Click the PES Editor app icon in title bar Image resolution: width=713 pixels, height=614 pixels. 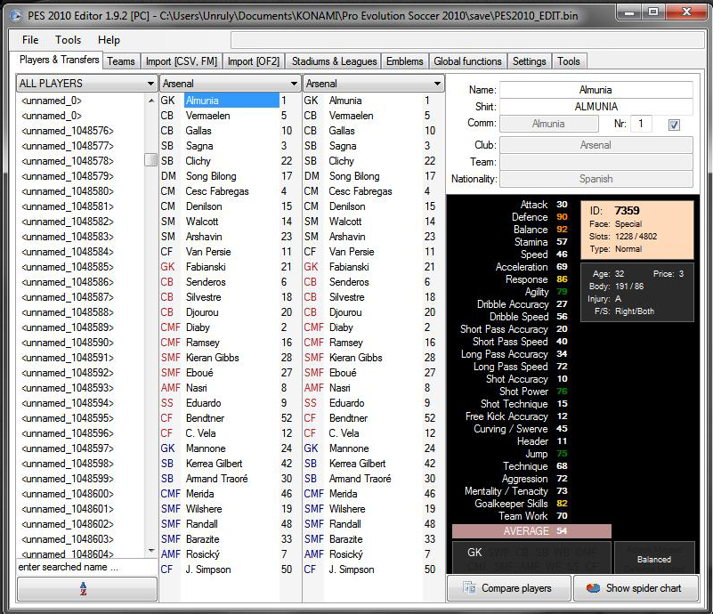(16, 16)
